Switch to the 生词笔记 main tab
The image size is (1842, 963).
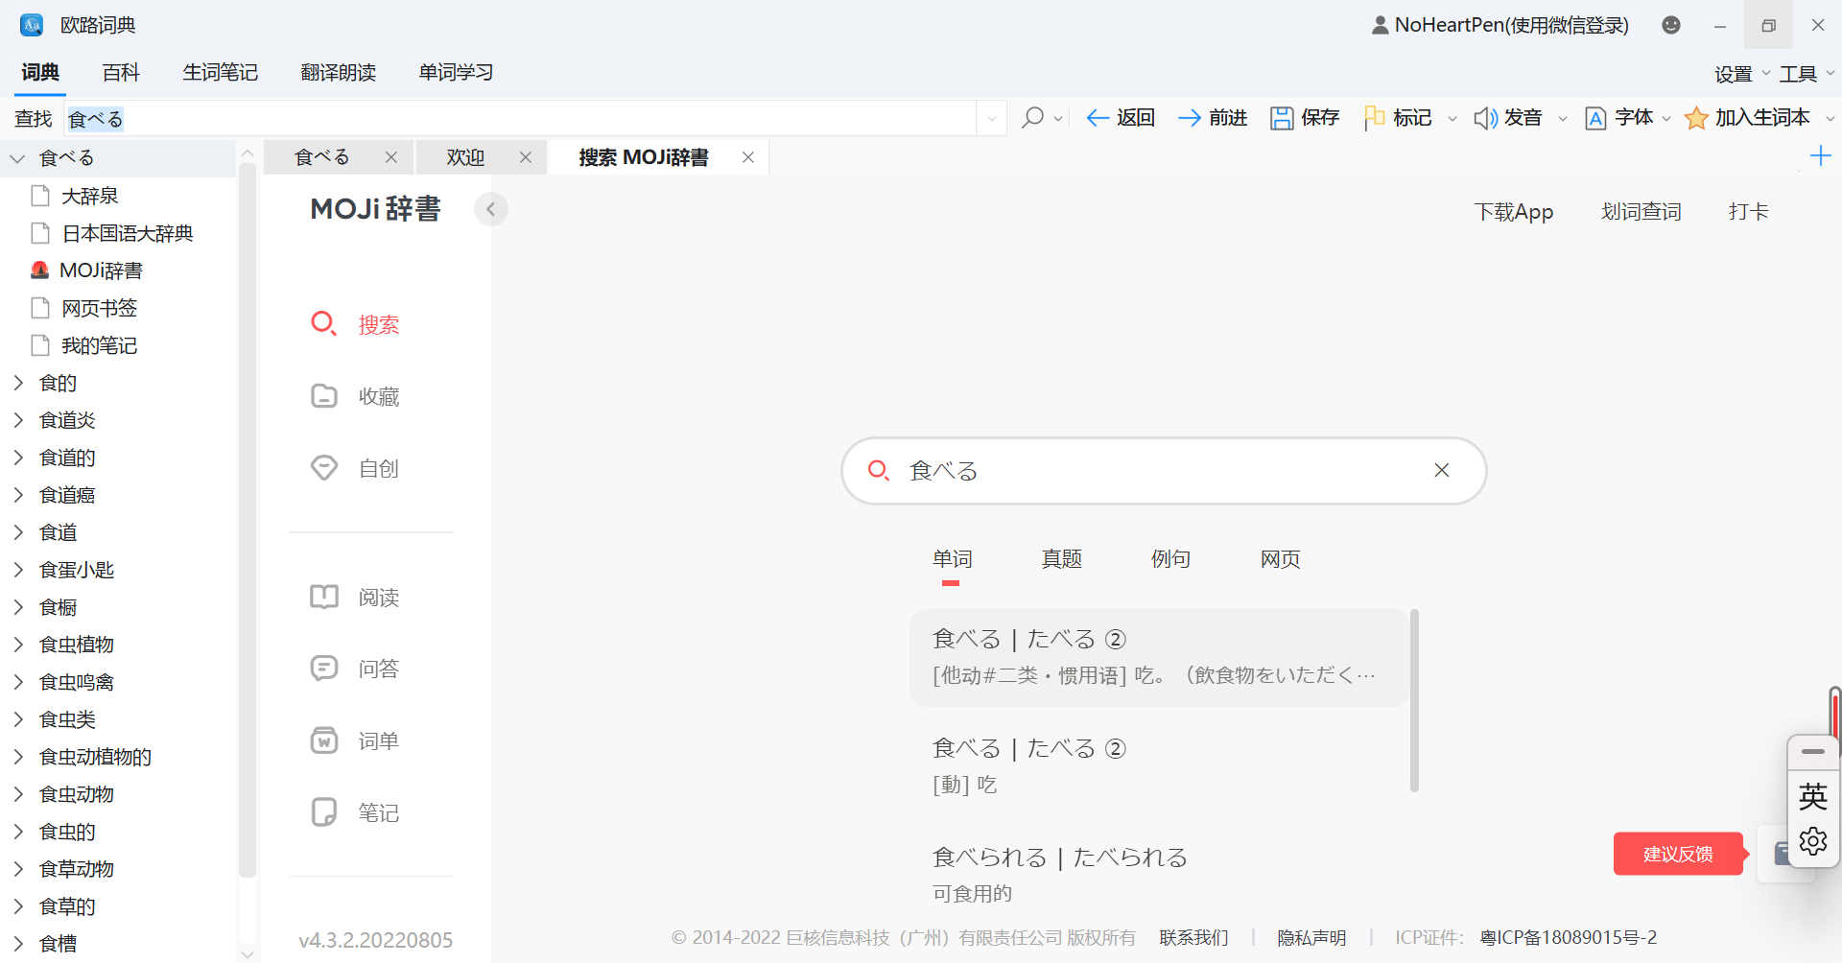point(220,72)
